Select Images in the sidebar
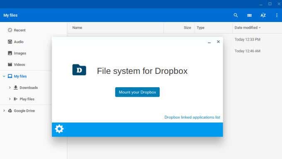This screenshot has height=159, width=282. click(x=20, y=53)
